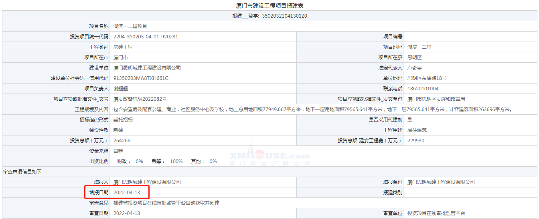Click project leader name 谢超超
This screenshot has width=539, height=219.
pyautogui.click(x=121, y=89)
